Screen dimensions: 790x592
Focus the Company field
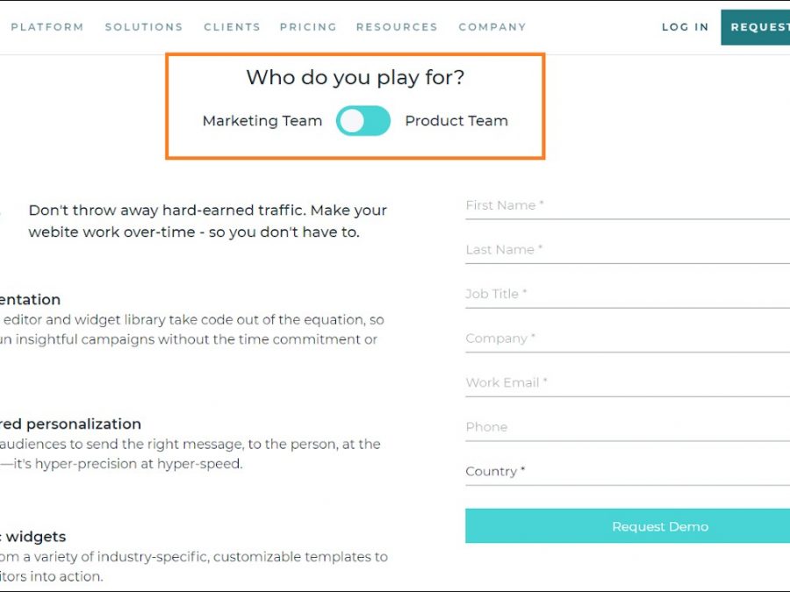pyautogui.click(x=627, y=339)
